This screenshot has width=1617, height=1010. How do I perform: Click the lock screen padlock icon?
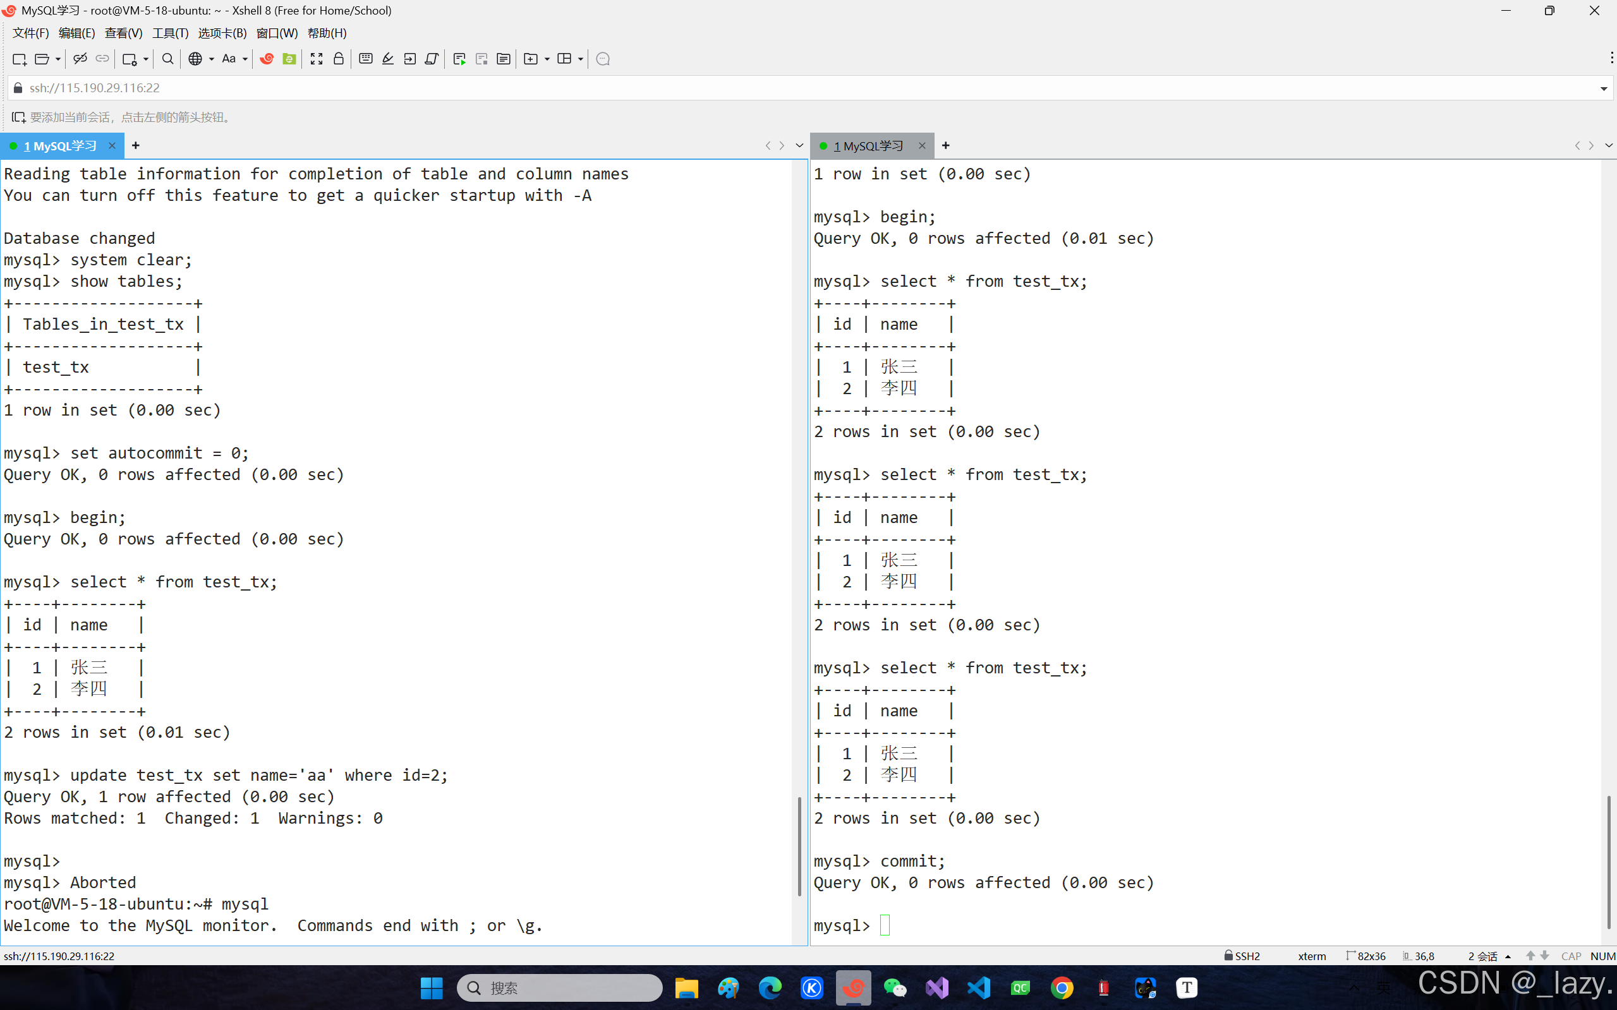[339, 59]
